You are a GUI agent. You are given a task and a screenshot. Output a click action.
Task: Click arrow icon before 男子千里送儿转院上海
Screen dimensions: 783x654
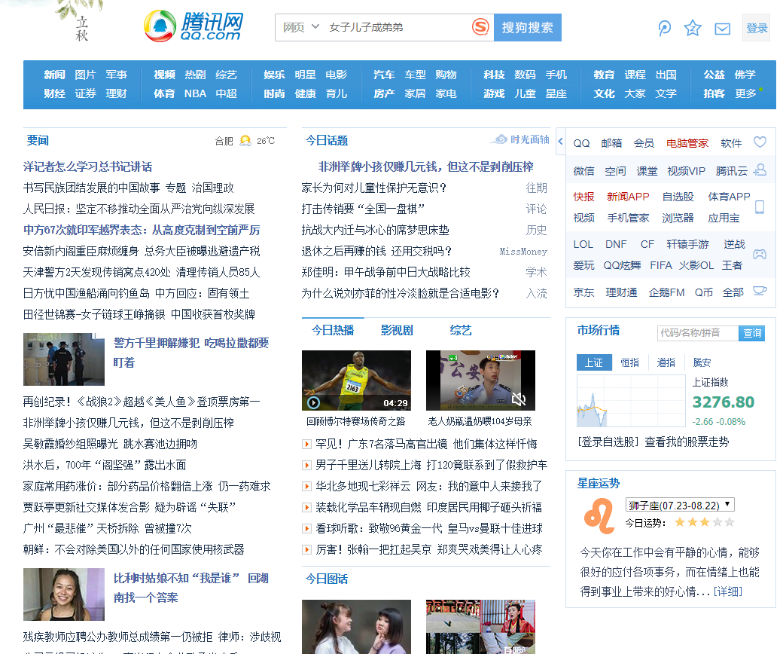(x=306, y=465)
